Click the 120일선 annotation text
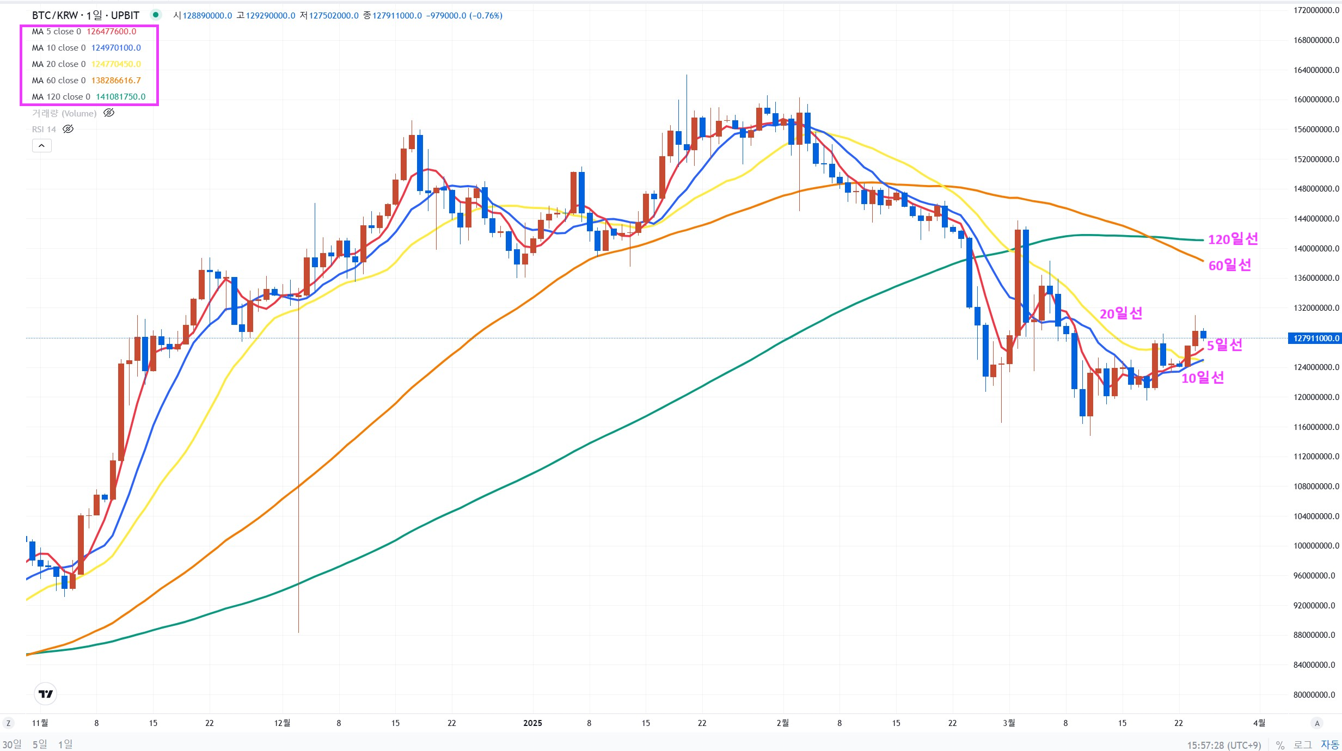1342x751 pixels. [x=1233, y=239]
